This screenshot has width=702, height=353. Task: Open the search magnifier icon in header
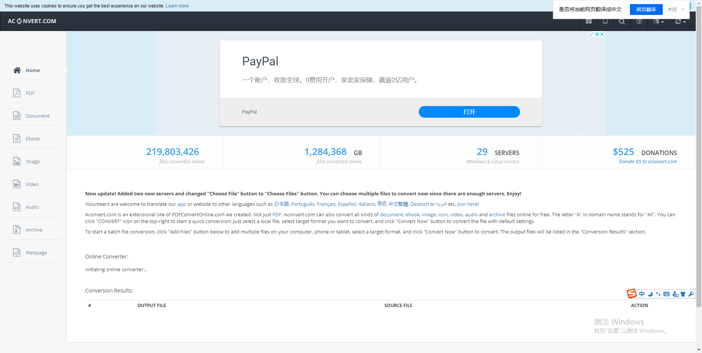pos(622,22)
